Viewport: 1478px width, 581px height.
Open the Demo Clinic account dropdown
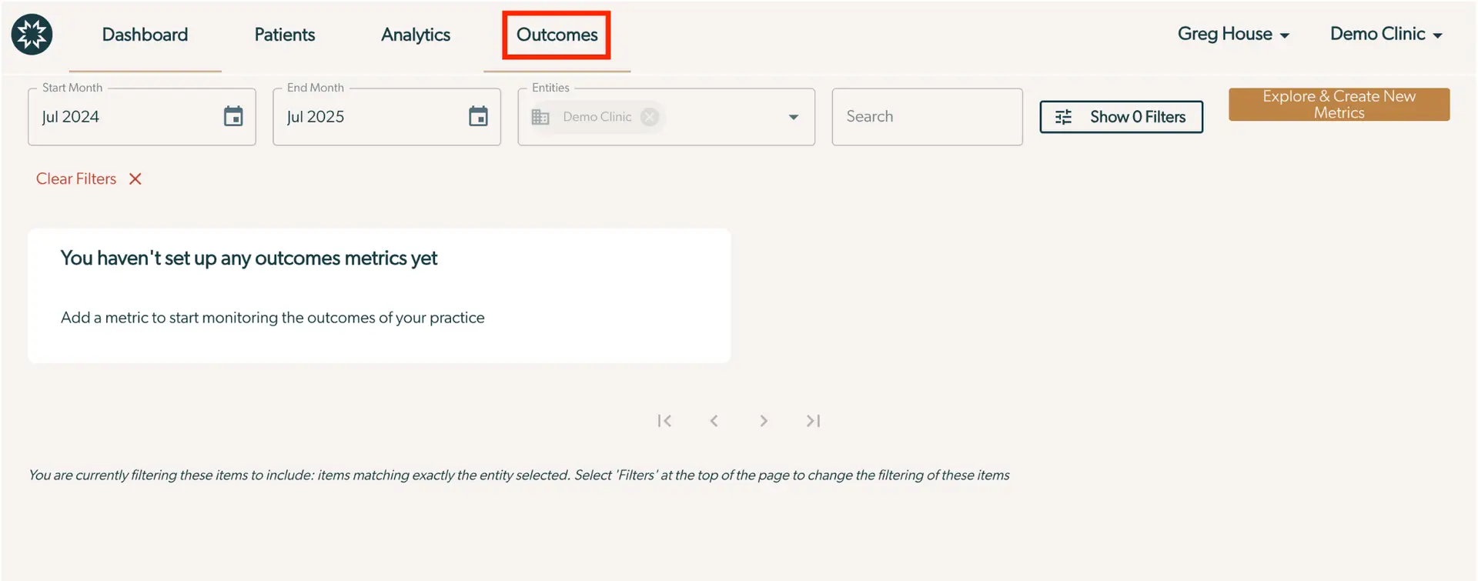(1385, 35)
